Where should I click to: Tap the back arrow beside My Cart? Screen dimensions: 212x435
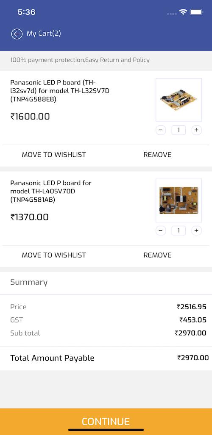point(17,34)
